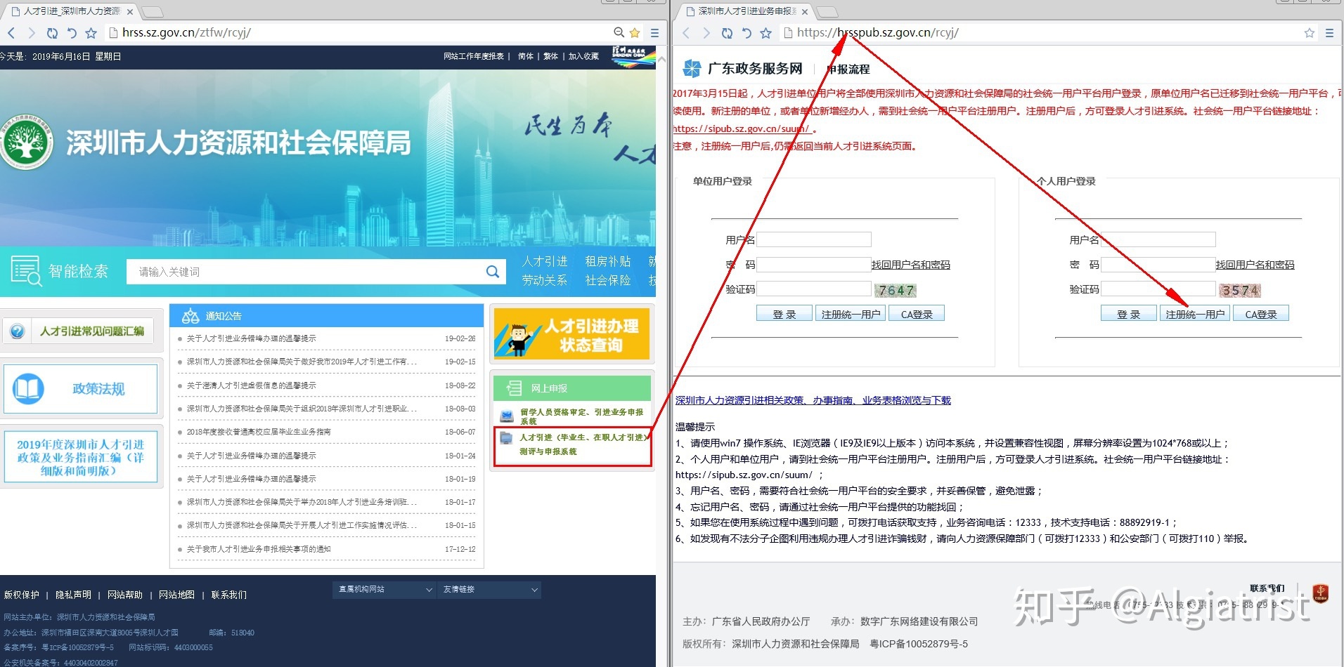This screenshot has height=667, width=1344.
Task: Close the 人才引进 tab in left browser
Action: pyautogui.click(x=130, y=11)
